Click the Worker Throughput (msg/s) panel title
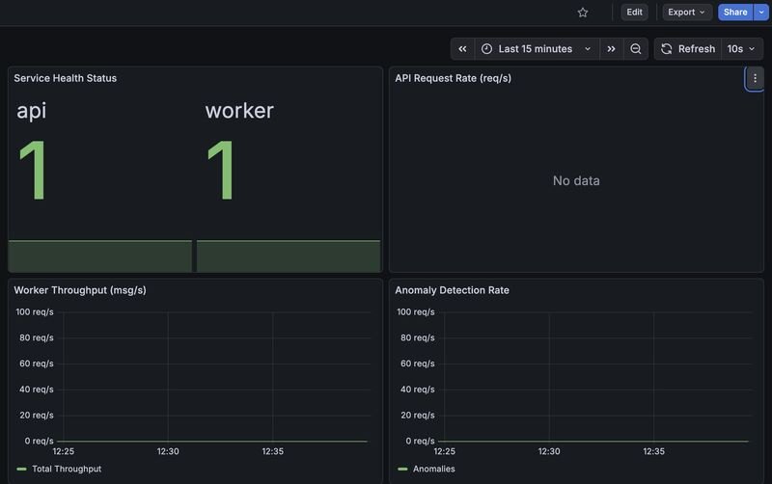The width and height of the screenshot is (772, 484). (x=80, y=290)
